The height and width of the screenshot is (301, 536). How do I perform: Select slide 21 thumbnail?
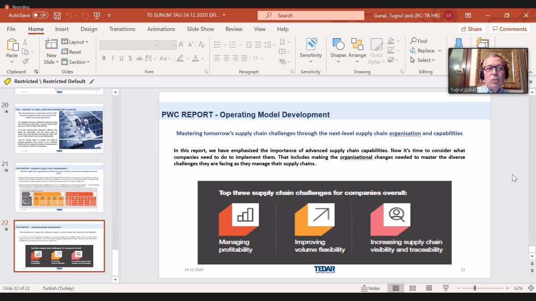59,188
